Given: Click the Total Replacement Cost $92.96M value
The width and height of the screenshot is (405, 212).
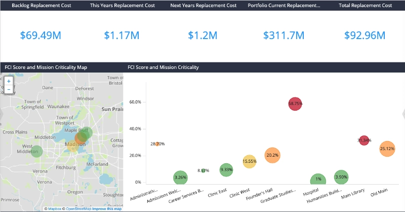Looking at the screenshot, I should [x=364, y=36].
